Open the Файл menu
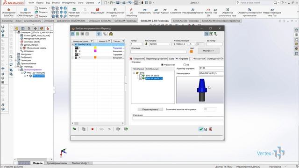This screenshot has height=168, width=299. point(31,3)
